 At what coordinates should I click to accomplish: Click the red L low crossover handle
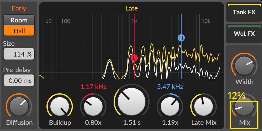[134, 58]
